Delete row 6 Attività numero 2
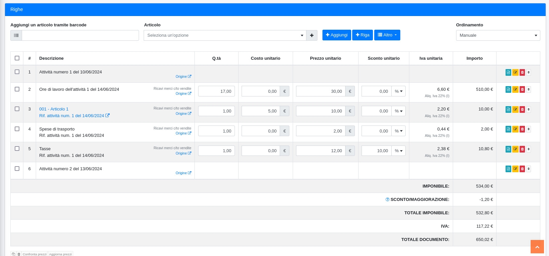 point(522,169)
